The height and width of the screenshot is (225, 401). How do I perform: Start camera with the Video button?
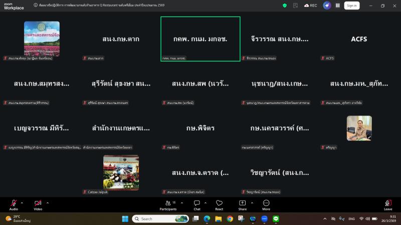(x=38, y=204)
